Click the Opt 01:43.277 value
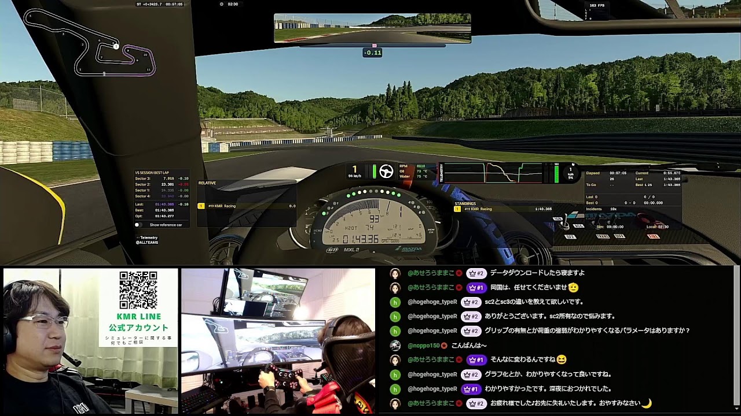 click(x=164, y=216)
